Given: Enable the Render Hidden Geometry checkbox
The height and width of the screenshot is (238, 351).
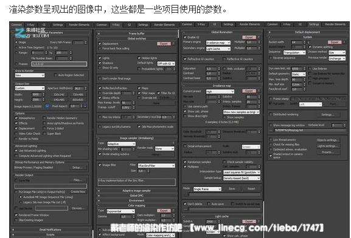Looking at the screenshot, I should point(44,118).
